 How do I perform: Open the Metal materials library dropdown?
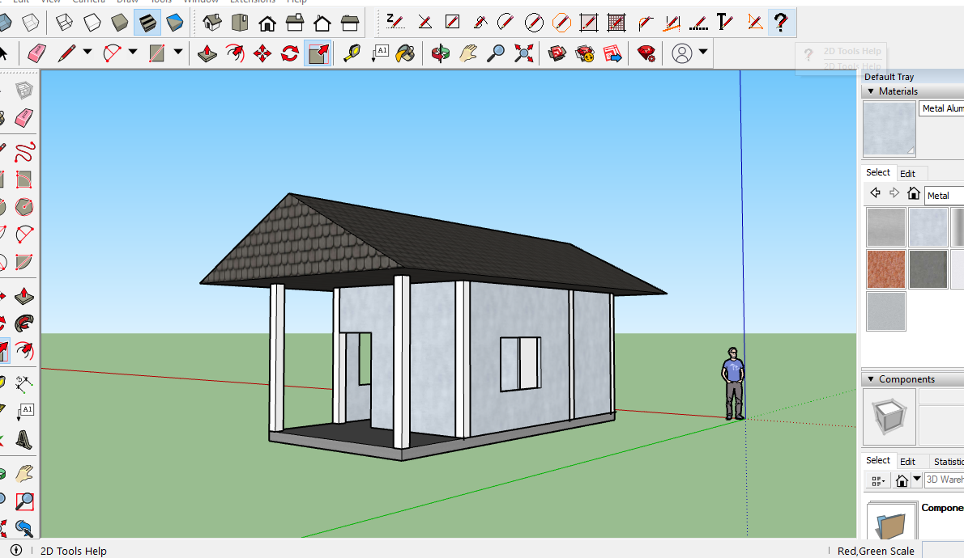click(x=944, y=195)
